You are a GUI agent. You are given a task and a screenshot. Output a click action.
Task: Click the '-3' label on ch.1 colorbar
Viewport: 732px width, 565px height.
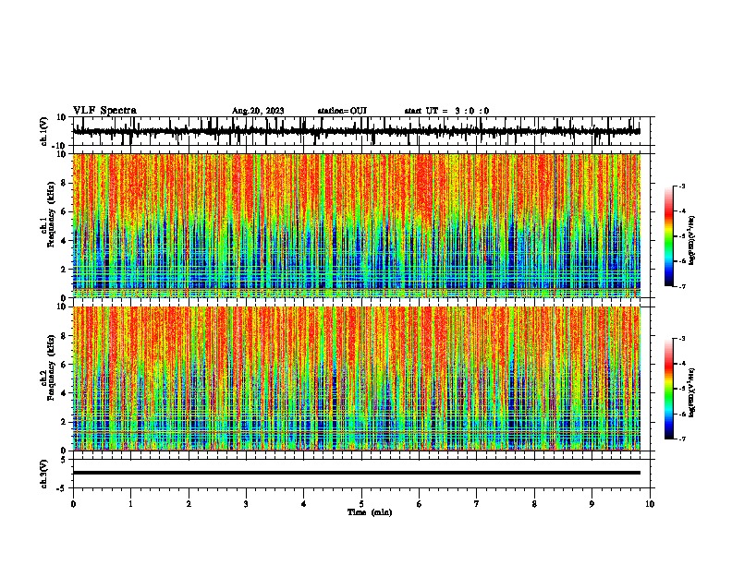click(681, 186)
